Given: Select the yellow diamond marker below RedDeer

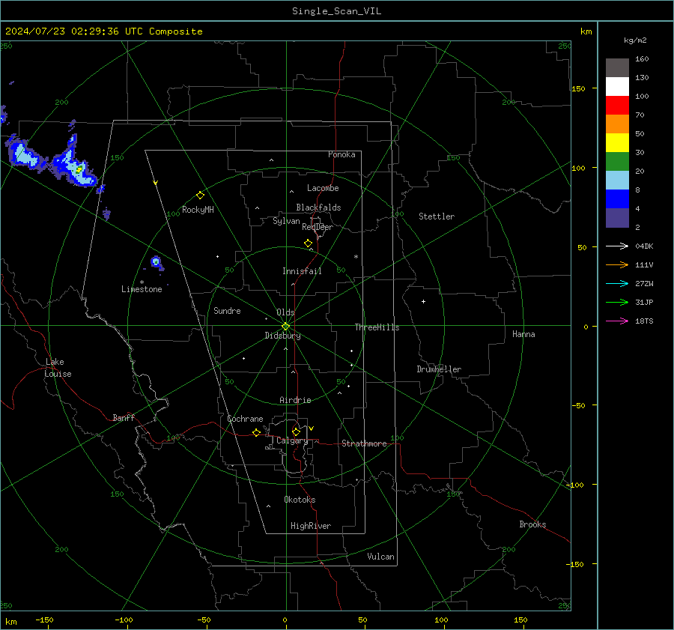Looking at the screenshot, I should pos(308,243).
